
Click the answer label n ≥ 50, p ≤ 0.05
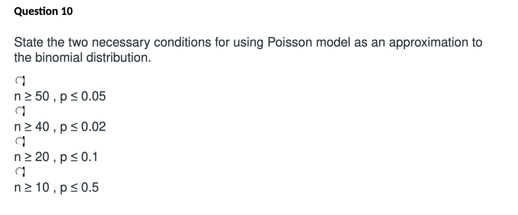click(x=60, y=96)
